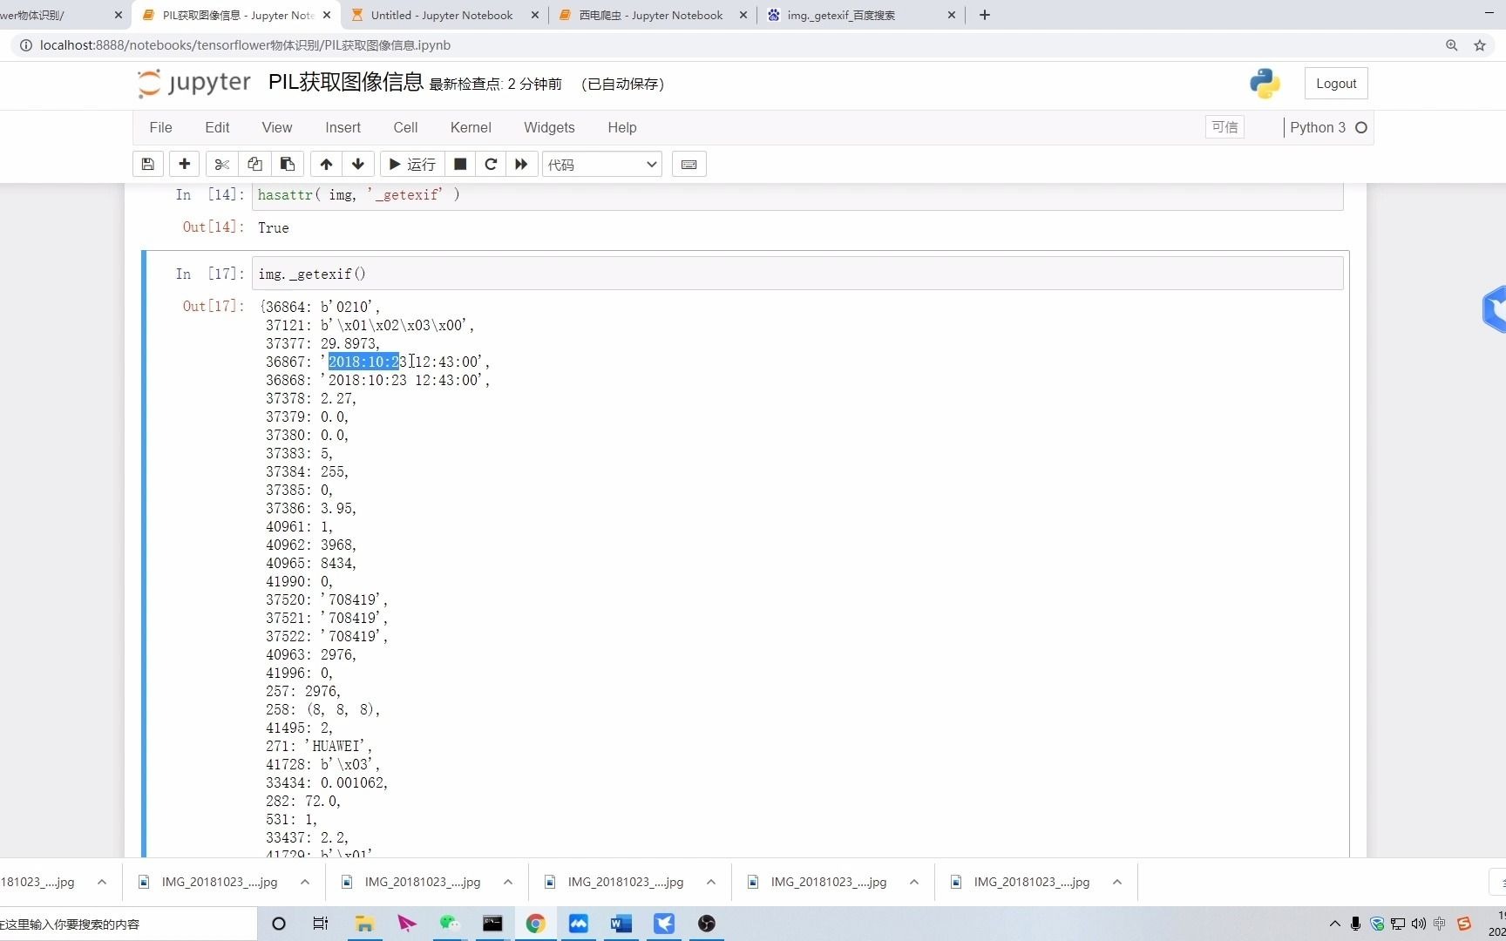Click the zoom magnifier icon in address bar
Screen dimensions: 1506x941
pos(1452,45)
